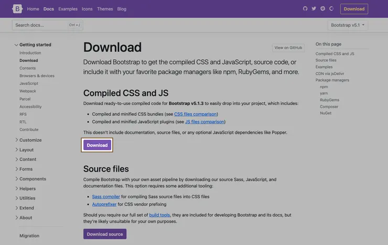Open Icons in the top navigation
The width and height of the screenshot is (388, 245).
tap(87, 9)
